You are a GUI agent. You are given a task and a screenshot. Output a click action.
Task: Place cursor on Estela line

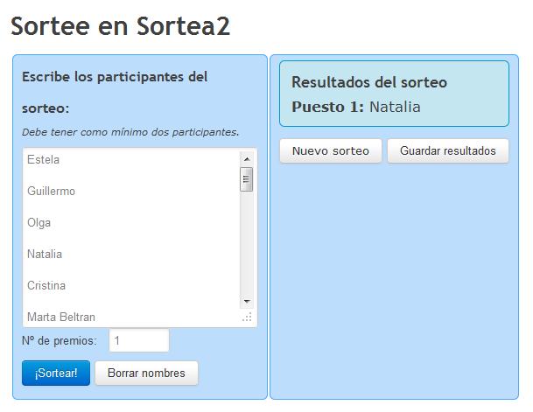[x=43, y=159]
